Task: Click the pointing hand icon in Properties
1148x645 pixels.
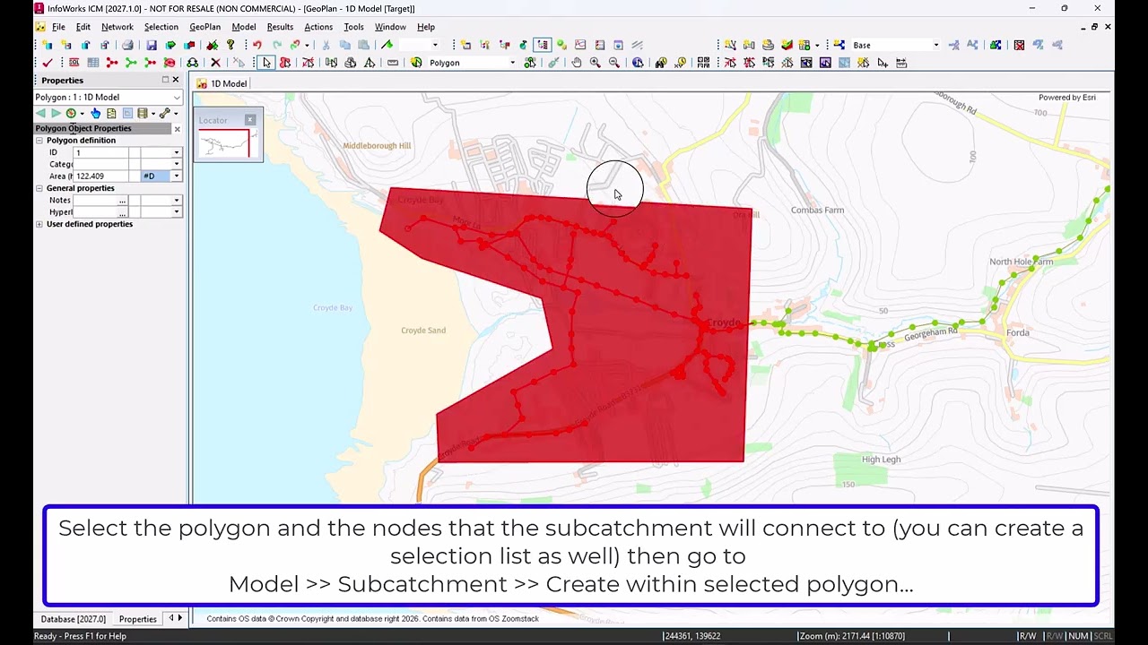Action: [96, 114]
